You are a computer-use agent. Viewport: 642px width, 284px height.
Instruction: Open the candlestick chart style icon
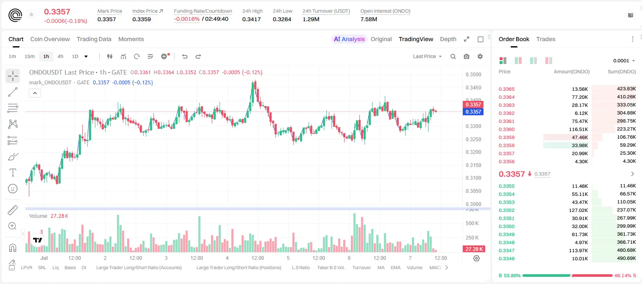[110, 56]
